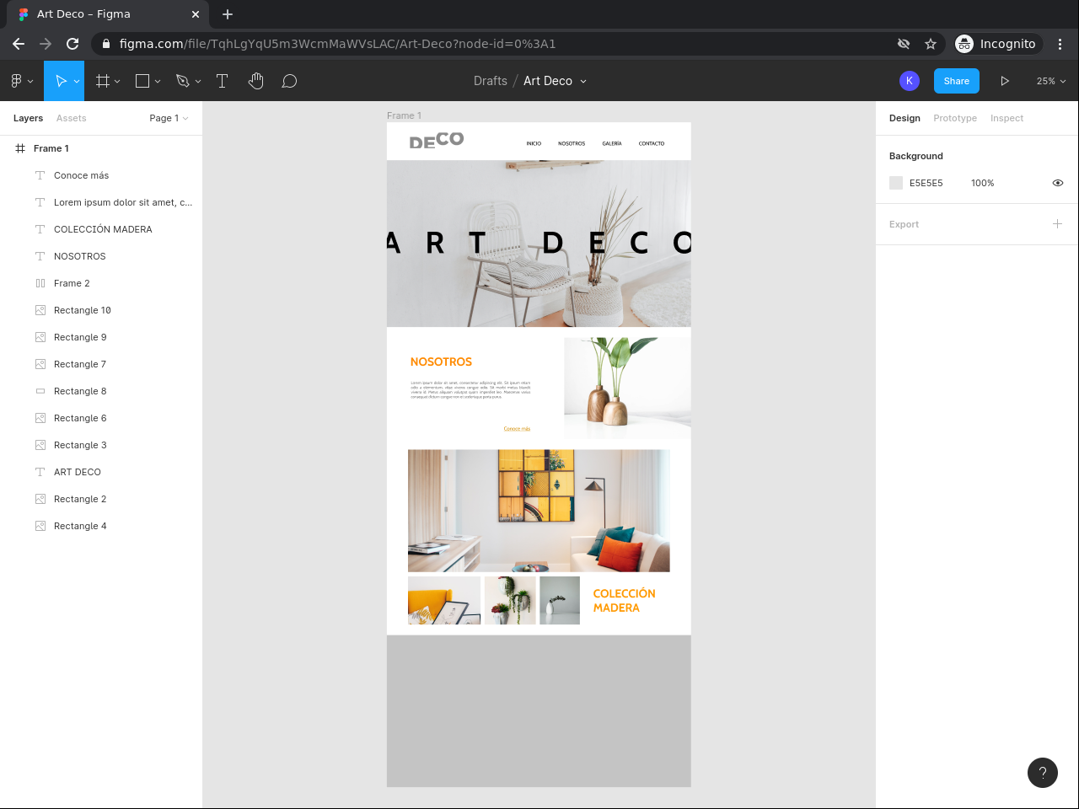
Task: Go back in browser history
Action: point(19,44)
